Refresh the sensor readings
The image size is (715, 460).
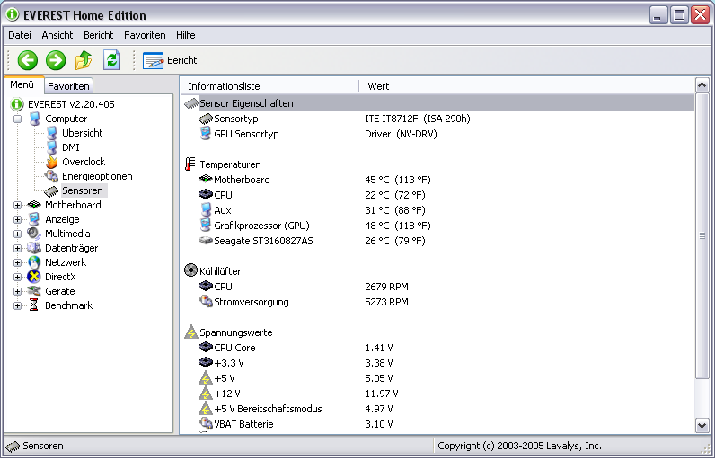tap(111, 60)
